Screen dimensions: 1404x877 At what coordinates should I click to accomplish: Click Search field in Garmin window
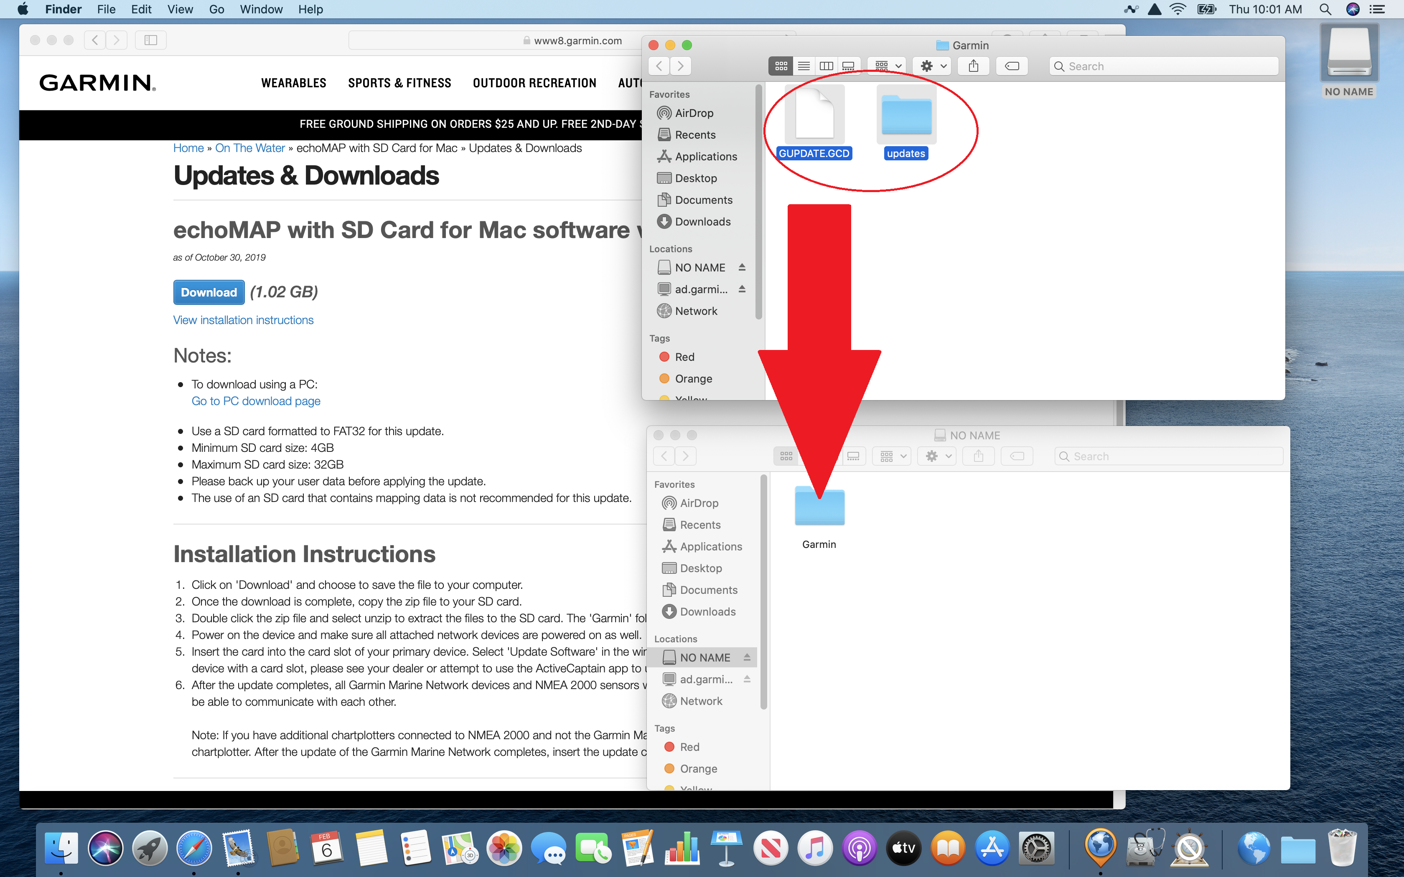point(1164,66)
